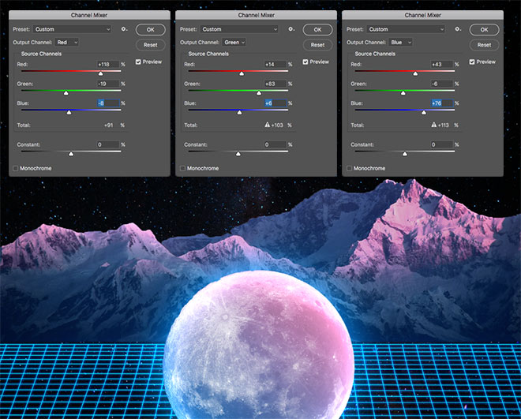Screen dimensions: 521x419
Task: Open preset options gear in Blue Channel Mixer
Action: (x=458, y=29)
